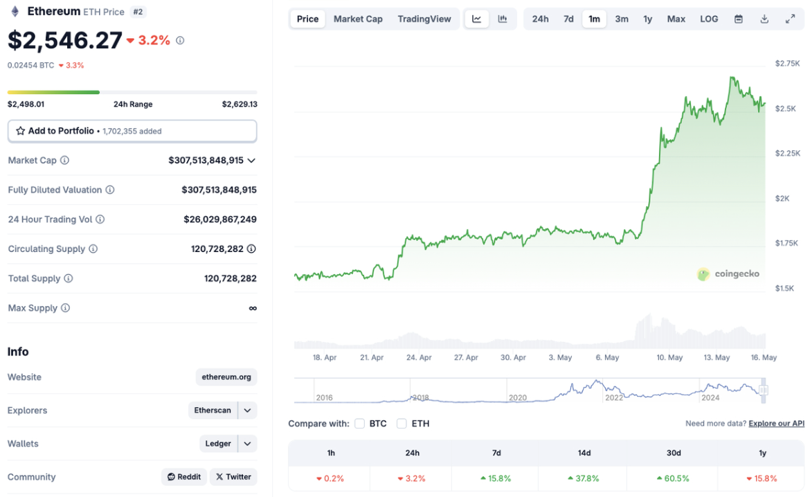
Task: Switch to candlestick chart icon
Action: point(503,19)
